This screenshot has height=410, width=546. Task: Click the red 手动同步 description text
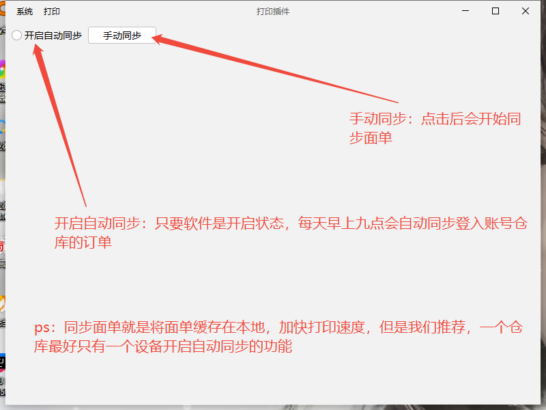click(x=435, y=128)
